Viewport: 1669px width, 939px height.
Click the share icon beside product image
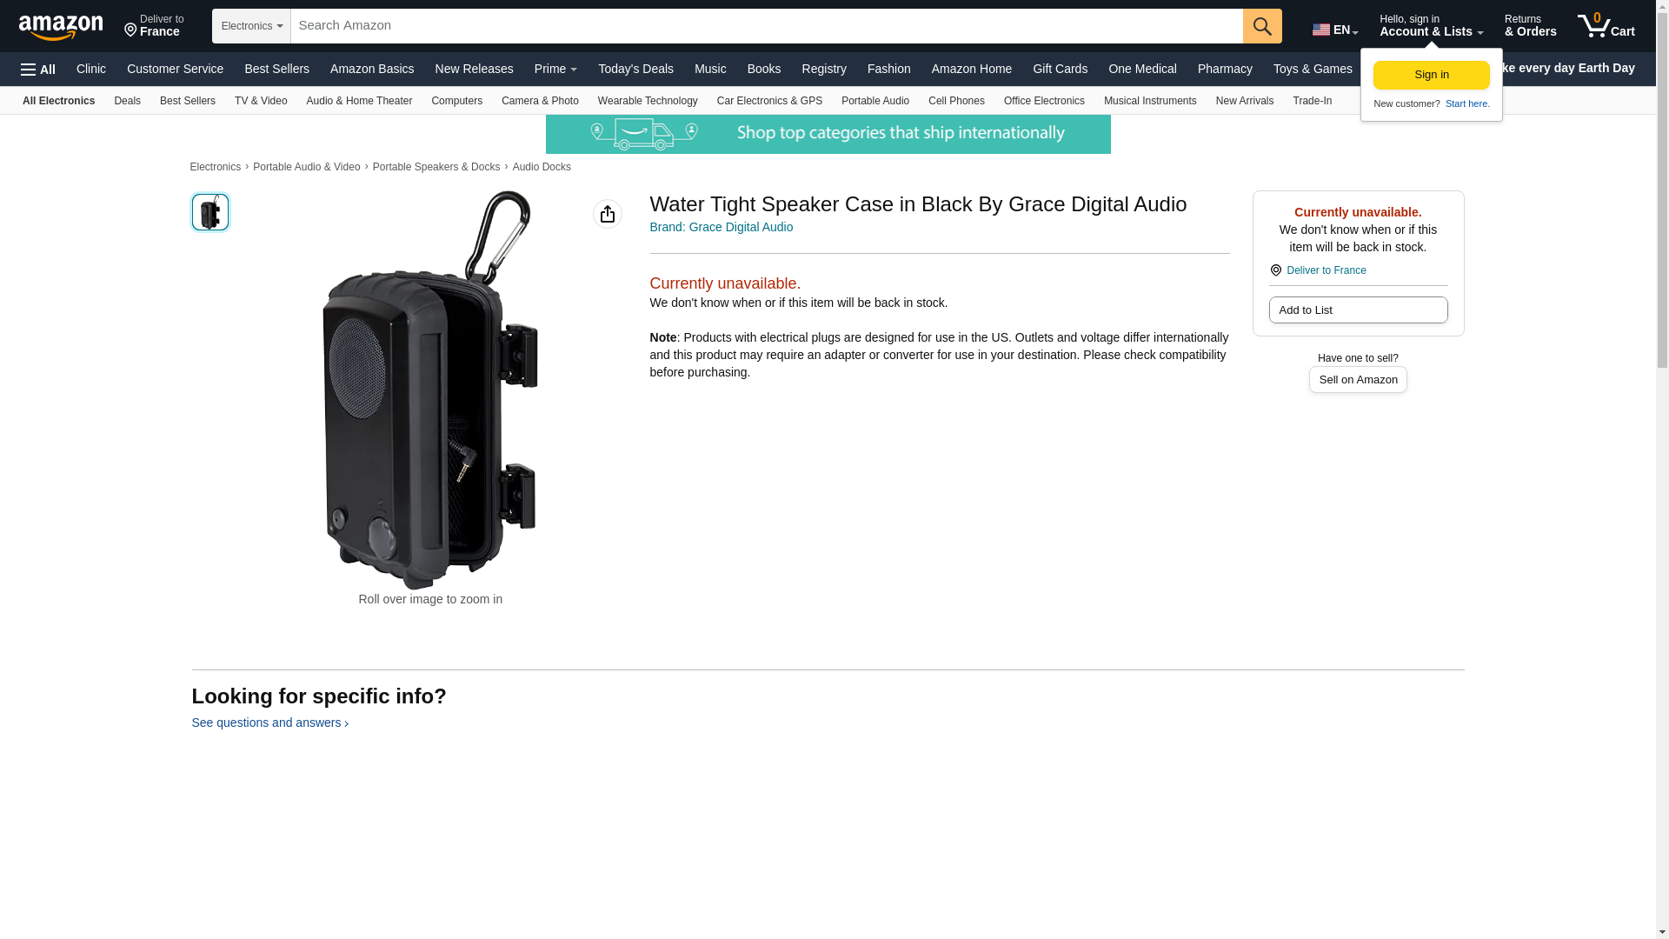coord(608,214)
